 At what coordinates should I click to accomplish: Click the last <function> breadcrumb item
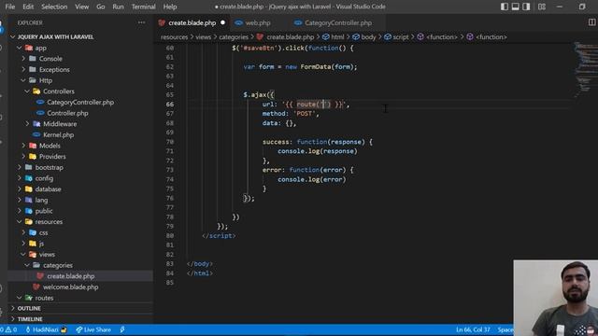tap(487, 37)
